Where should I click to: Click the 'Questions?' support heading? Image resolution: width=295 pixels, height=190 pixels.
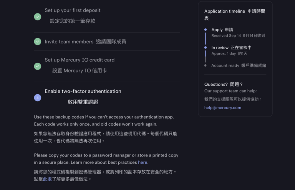click(216, 84)
